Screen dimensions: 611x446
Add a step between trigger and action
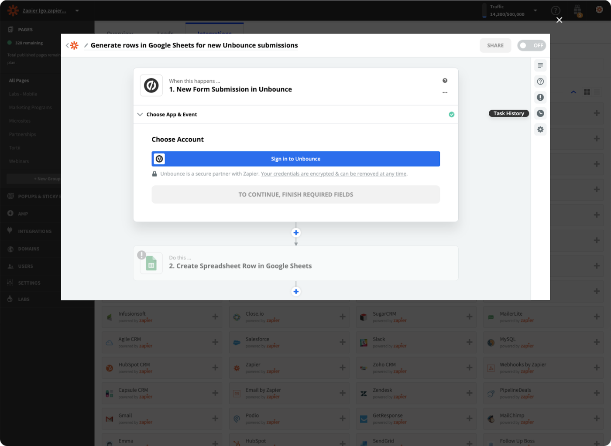tap(296, 233)
